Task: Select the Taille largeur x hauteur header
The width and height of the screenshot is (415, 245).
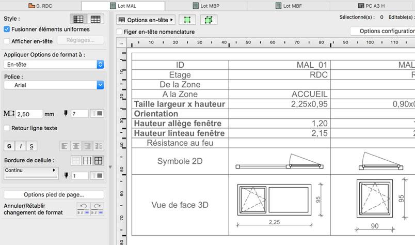Action: (x=180, y=104)
